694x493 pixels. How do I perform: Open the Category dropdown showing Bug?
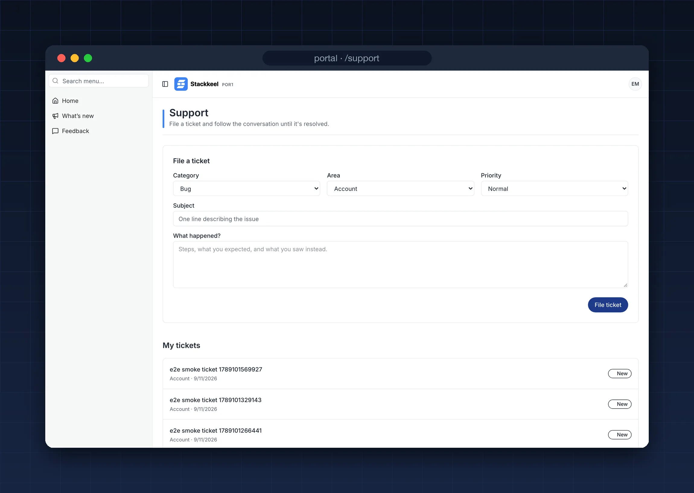[247, 189]
